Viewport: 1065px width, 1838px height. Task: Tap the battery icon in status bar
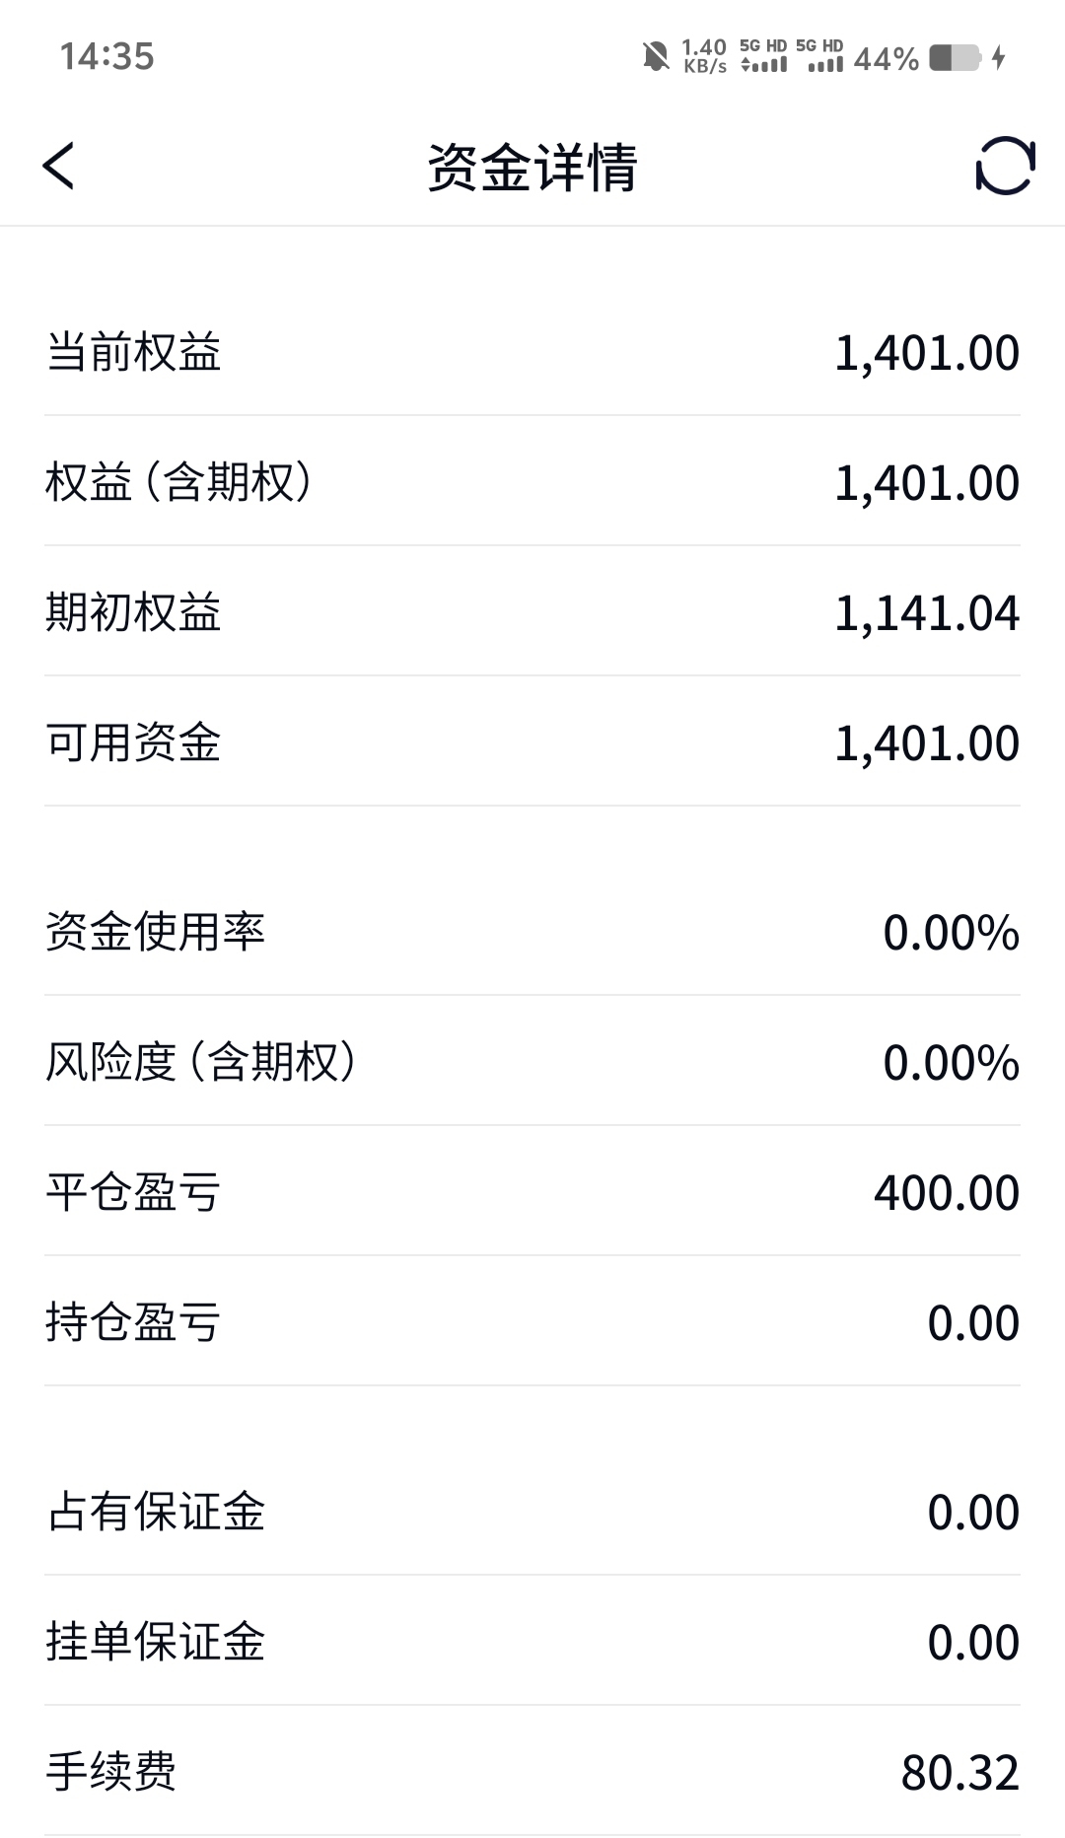(x=955, y=57)
